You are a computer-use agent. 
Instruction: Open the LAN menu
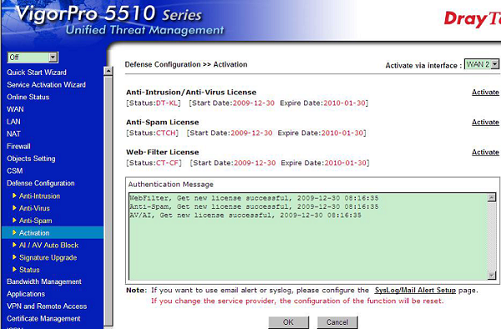pyautogui.click(x=13, y=122)
